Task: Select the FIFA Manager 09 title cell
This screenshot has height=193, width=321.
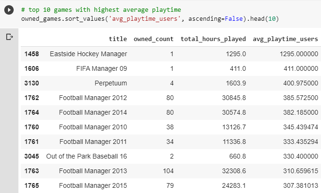Action: click(x=101, y=68)
